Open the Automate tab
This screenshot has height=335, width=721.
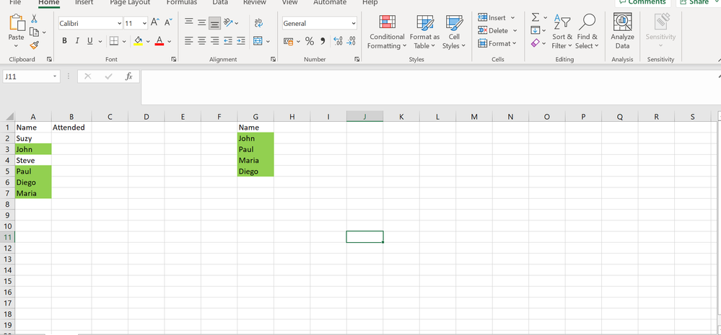coord(330,2)
